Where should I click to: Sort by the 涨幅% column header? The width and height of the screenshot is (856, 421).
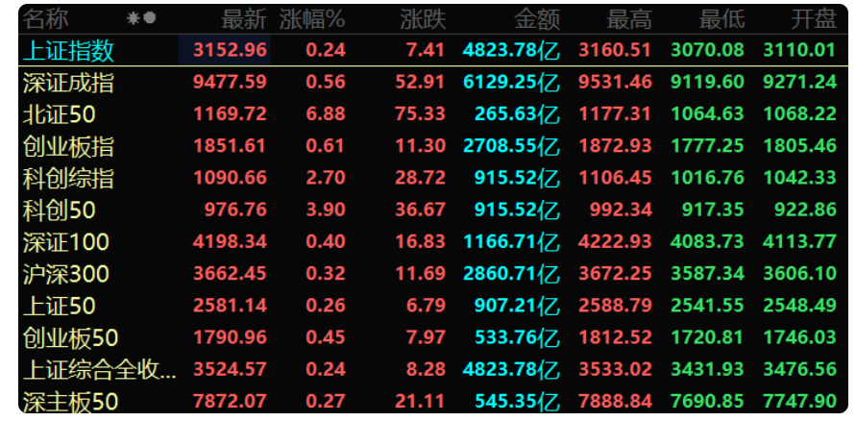pyautogui.click(x=313, y=19)
